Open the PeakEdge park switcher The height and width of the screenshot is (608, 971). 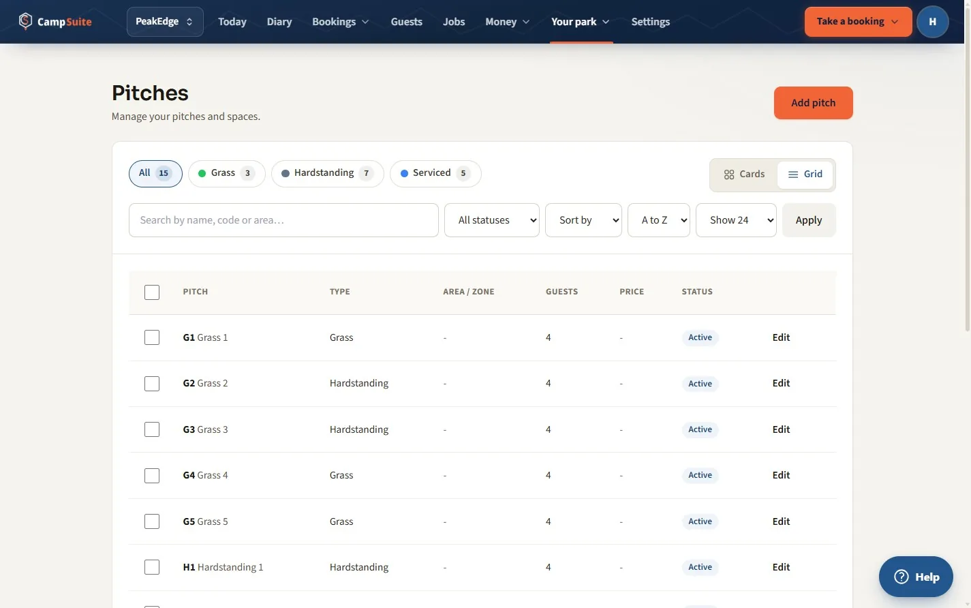tap(165, 22)
